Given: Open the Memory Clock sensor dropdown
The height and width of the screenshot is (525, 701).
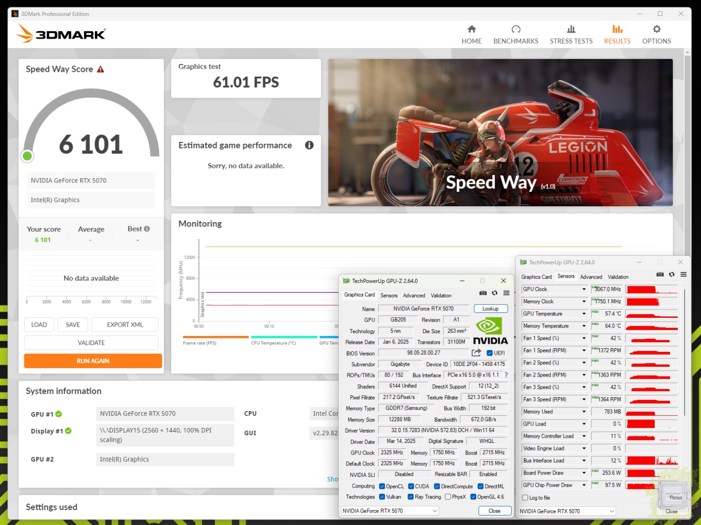Looking at the screenshot, I should coord(584,301).
